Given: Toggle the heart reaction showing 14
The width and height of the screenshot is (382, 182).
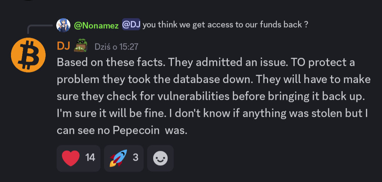Looking at the screenshot, I should pyautogui.click(x=79, y=158).
